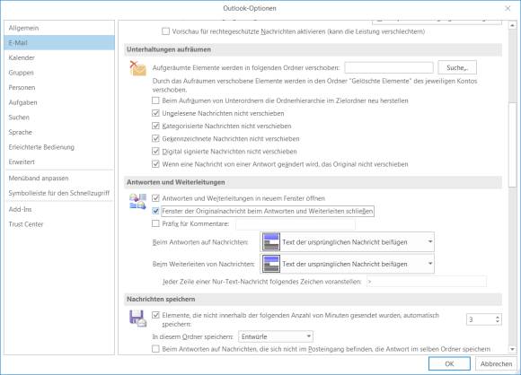
Task: Click the Suche... button
Action: click(457, 67)
